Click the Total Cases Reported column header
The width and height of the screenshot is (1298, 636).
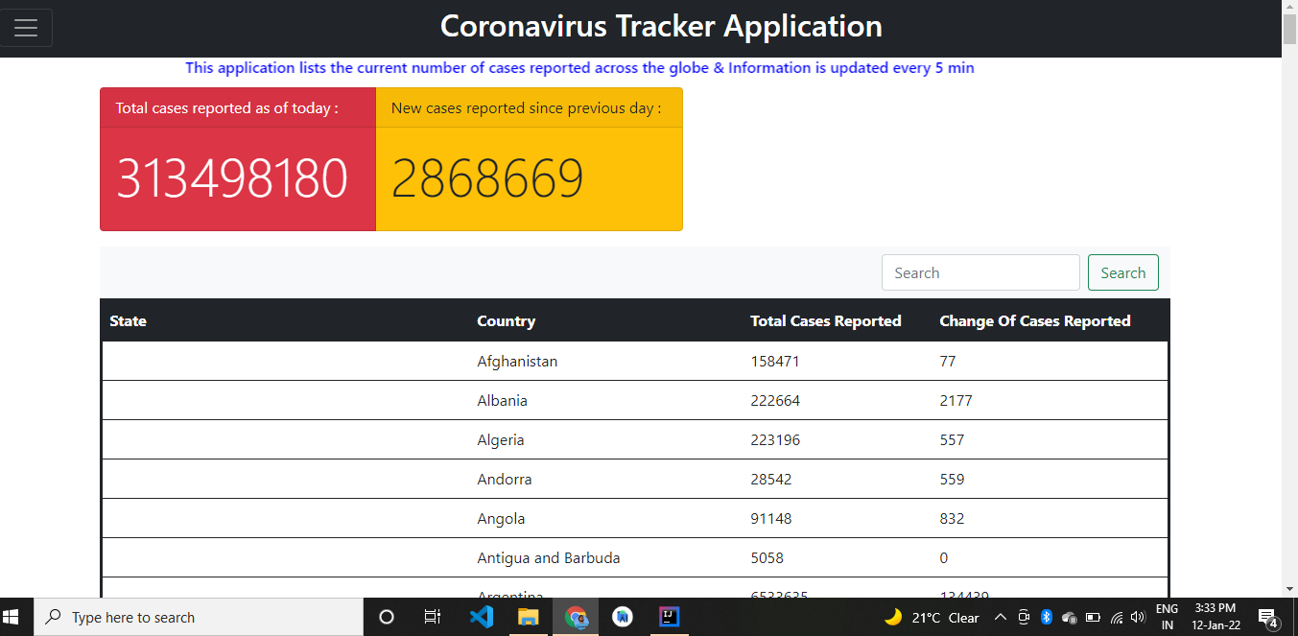826,321
